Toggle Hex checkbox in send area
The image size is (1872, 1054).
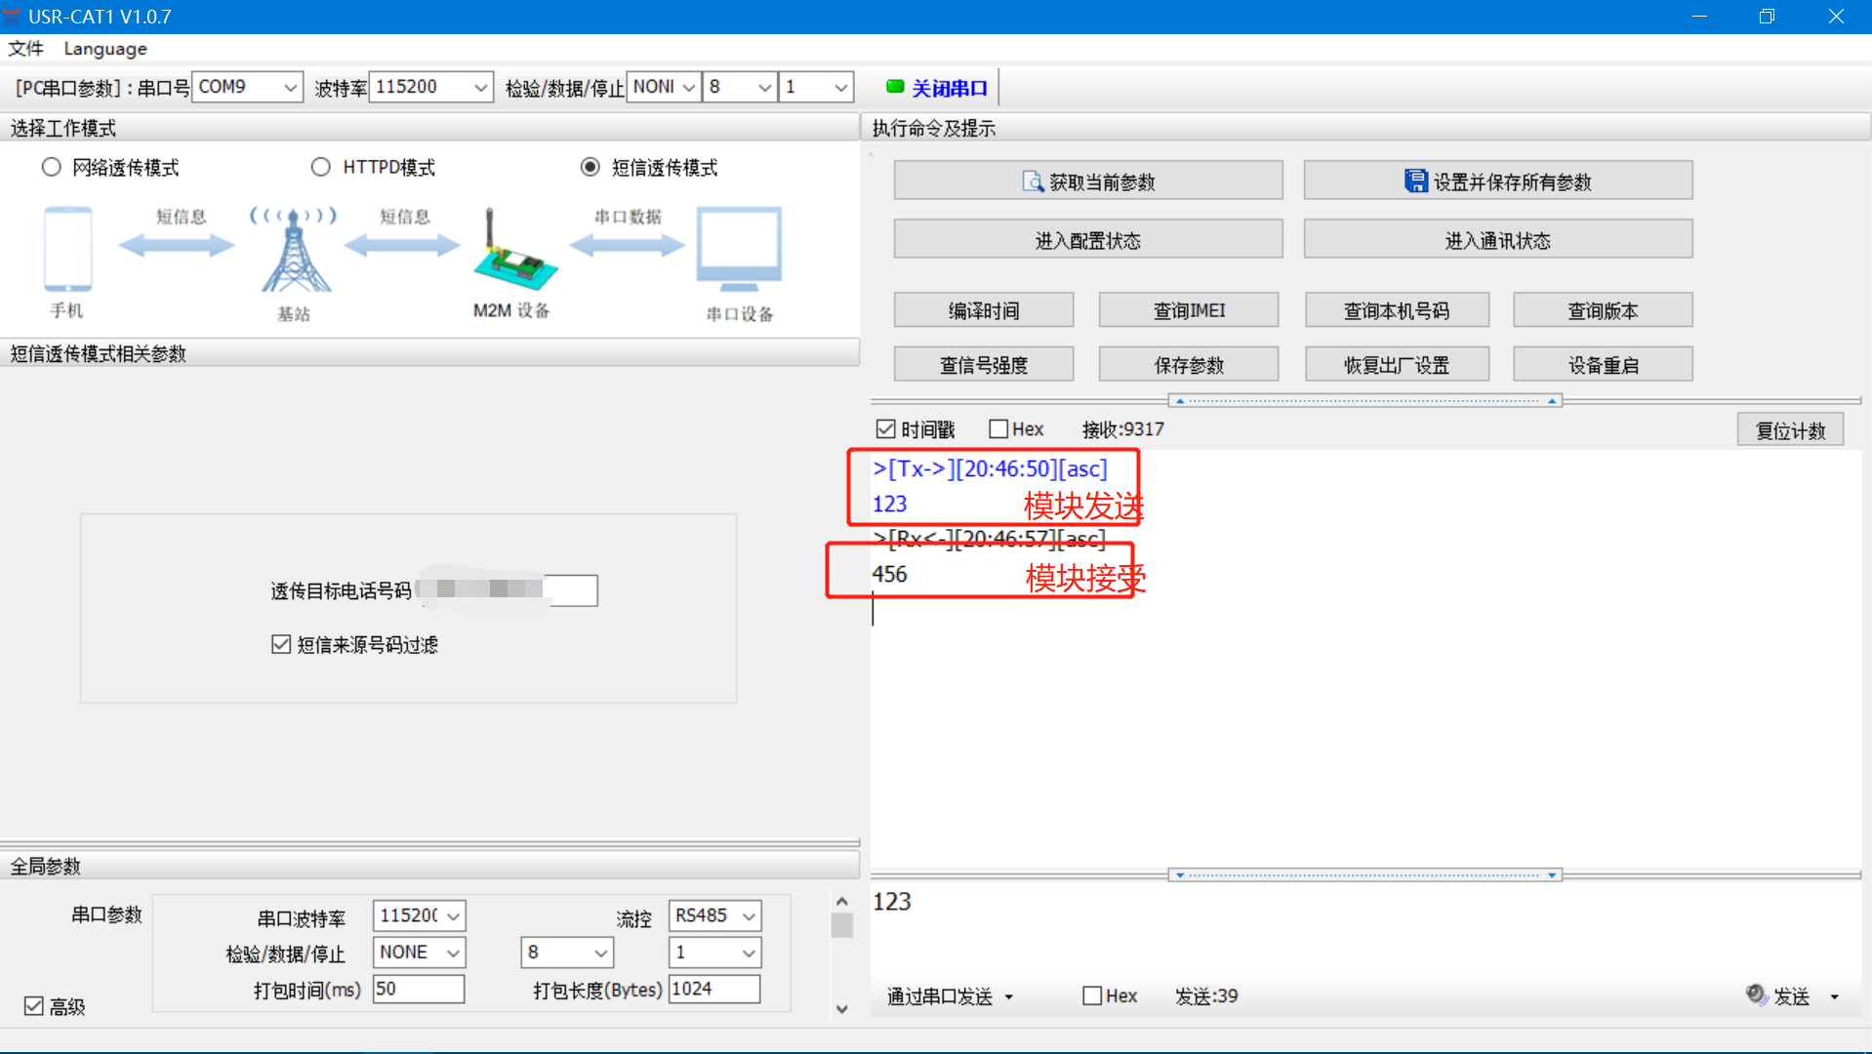click(1092, 995)
